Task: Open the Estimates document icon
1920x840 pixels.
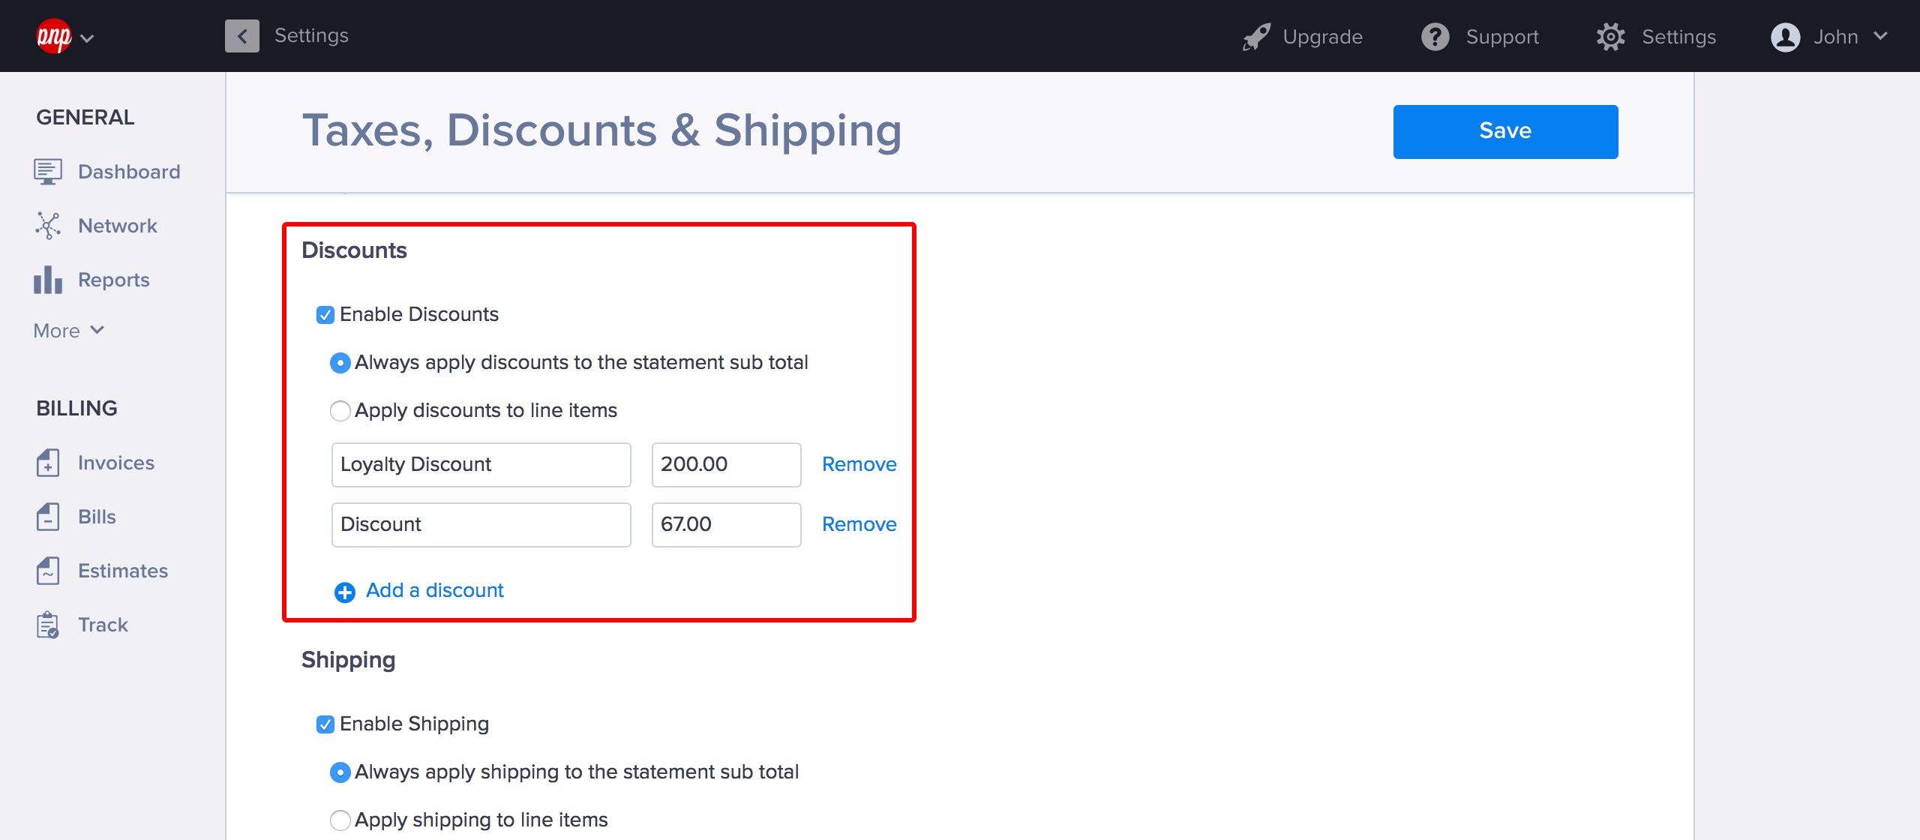Action: 47,571
